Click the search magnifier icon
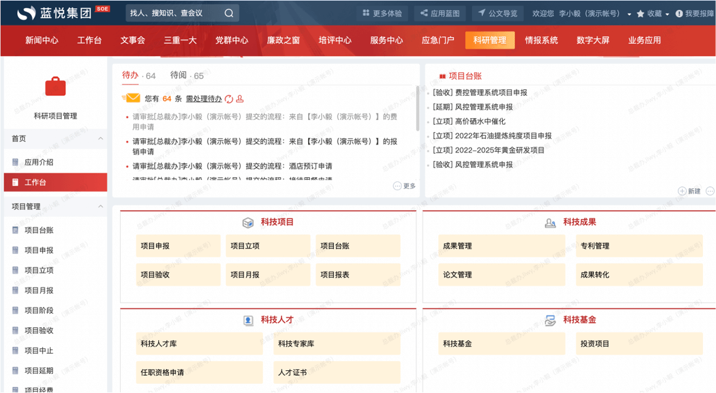Viewport: 716px width, 393px height. (229, 14)
